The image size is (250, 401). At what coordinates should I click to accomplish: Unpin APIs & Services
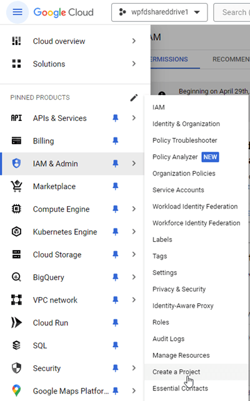click(x=116, y=118)
